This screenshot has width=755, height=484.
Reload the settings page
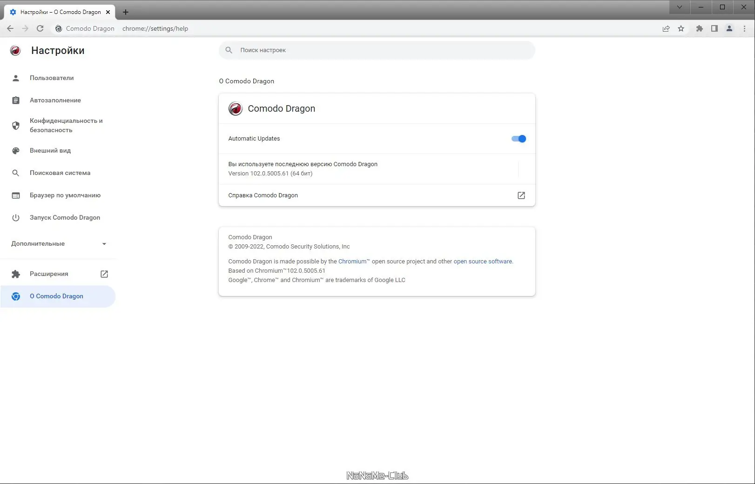40,28
